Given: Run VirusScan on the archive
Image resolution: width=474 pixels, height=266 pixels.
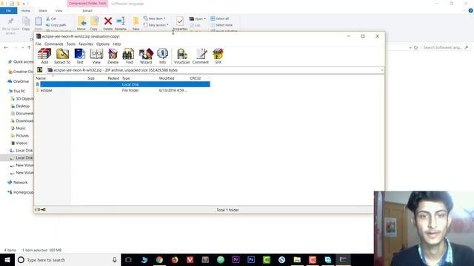Looking at the screenshot, I should point(181,56).
